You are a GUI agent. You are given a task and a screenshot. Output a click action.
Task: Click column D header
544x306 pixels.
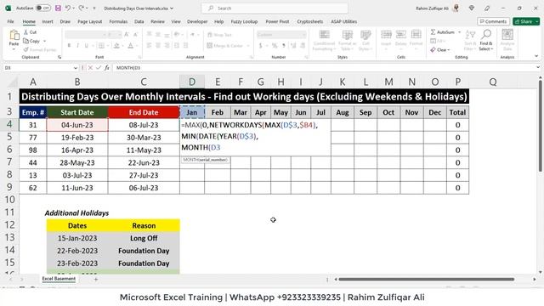192,82
